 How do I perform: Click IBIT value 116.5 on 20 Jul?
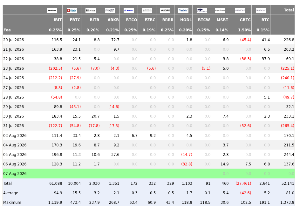pyautogui.click(x=57, y=40)
